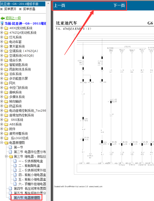Viewport: 154px width, 201px height.
Task: Open the 电动座椅控制系统_Toc298 folder
Action: tap(28, 111)
